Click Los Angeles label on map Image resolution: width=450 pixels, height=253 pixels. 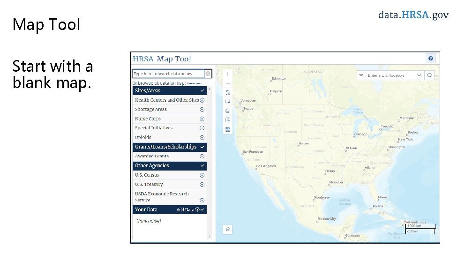[266, 166]
